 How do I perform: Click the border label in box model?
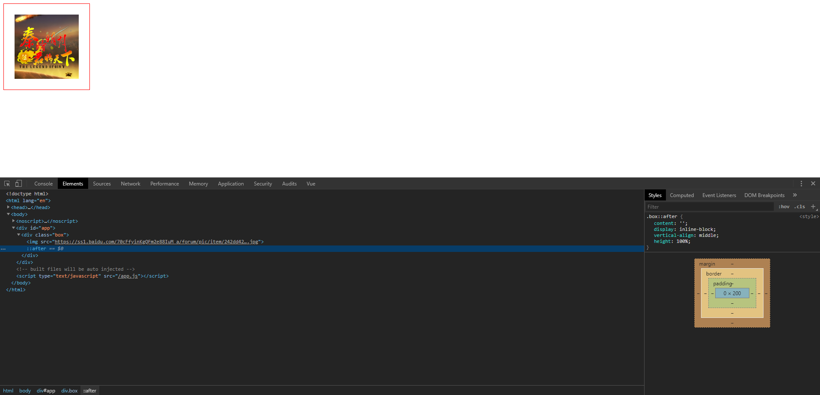point(713,274)
